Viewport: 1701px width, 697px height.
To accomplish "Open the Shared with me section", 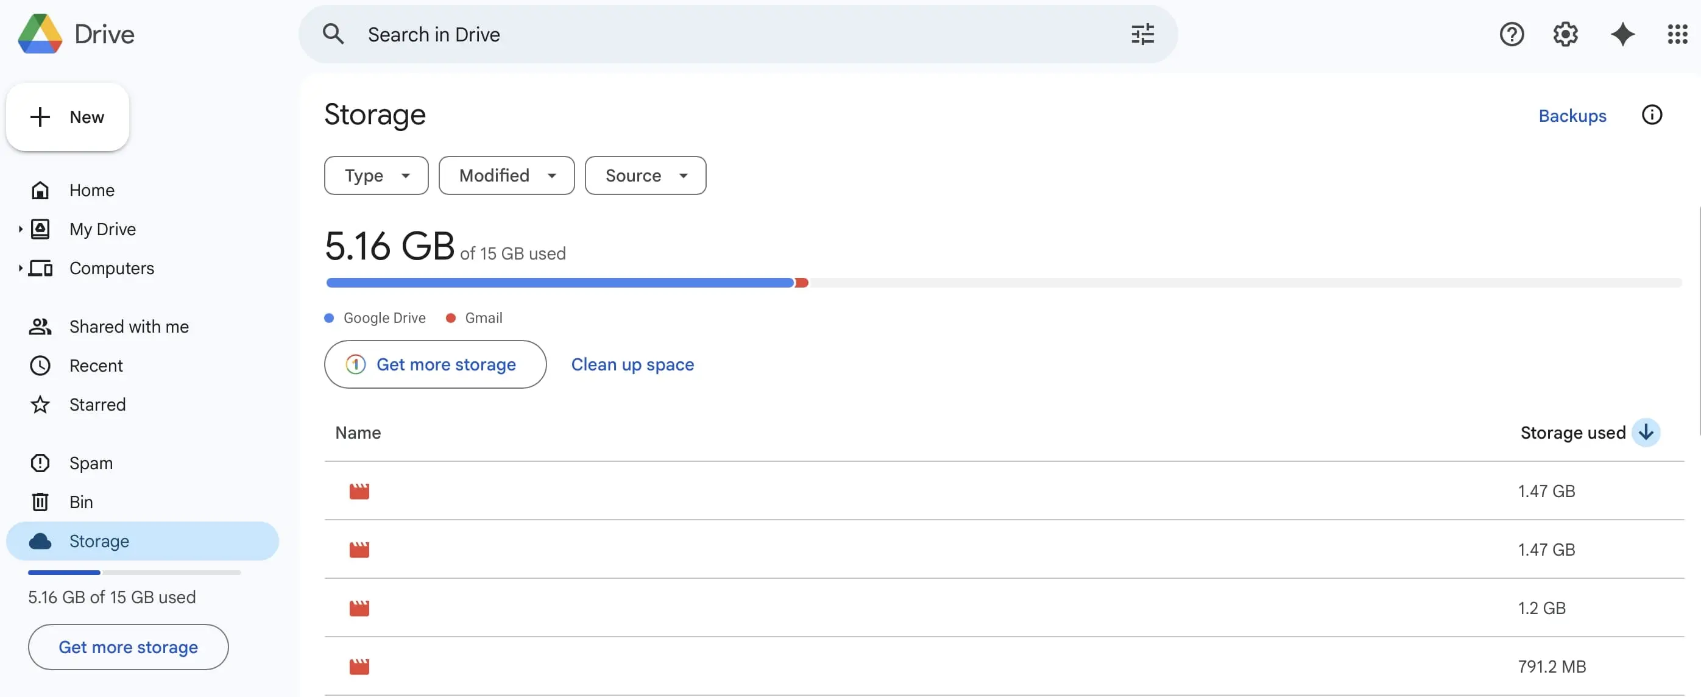I will point(129,327).
